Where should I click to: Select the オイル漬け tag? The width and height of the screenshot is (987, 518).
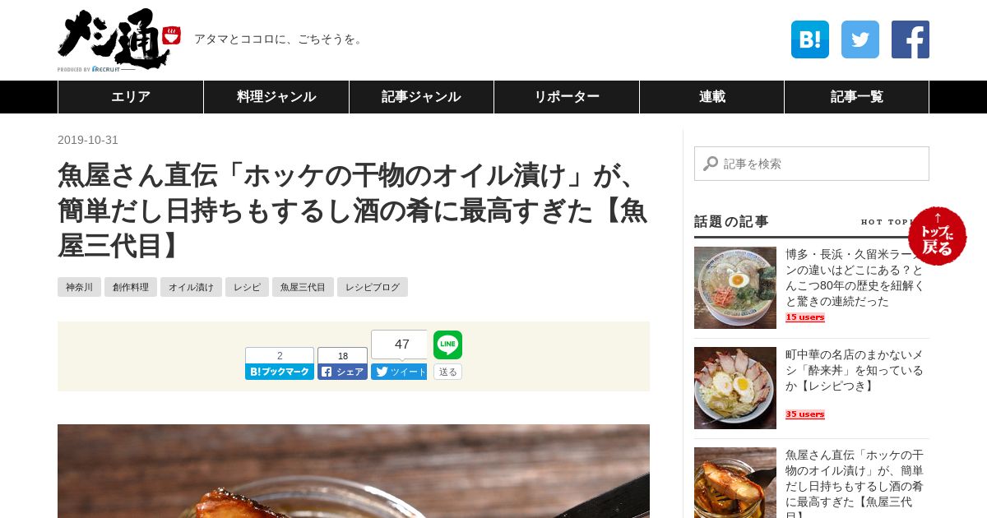(191, 287)
